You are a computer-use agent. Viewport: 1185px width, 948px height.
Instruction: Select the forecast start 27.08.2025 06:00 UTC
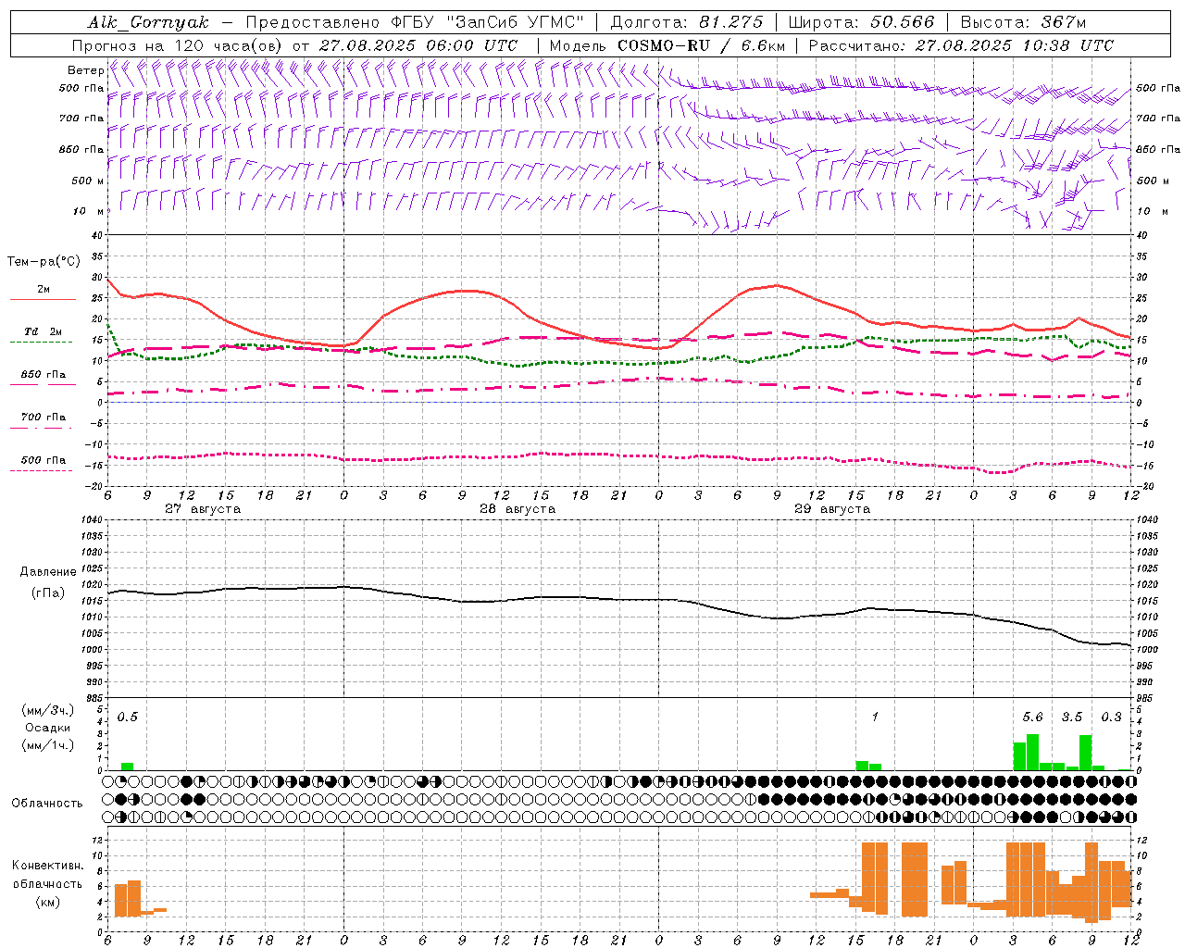click(418, 45)
